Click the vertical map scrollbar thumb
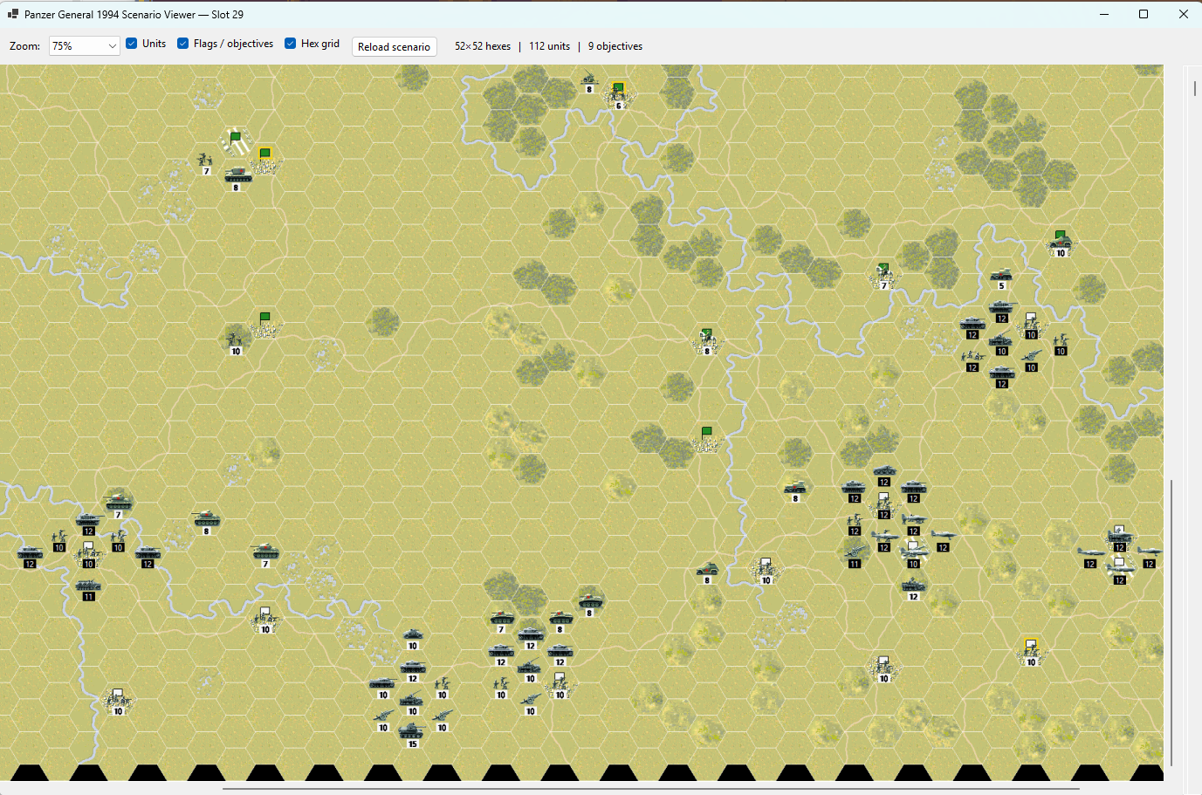This screenshot has width=1202, height=795. (1171, 623)
